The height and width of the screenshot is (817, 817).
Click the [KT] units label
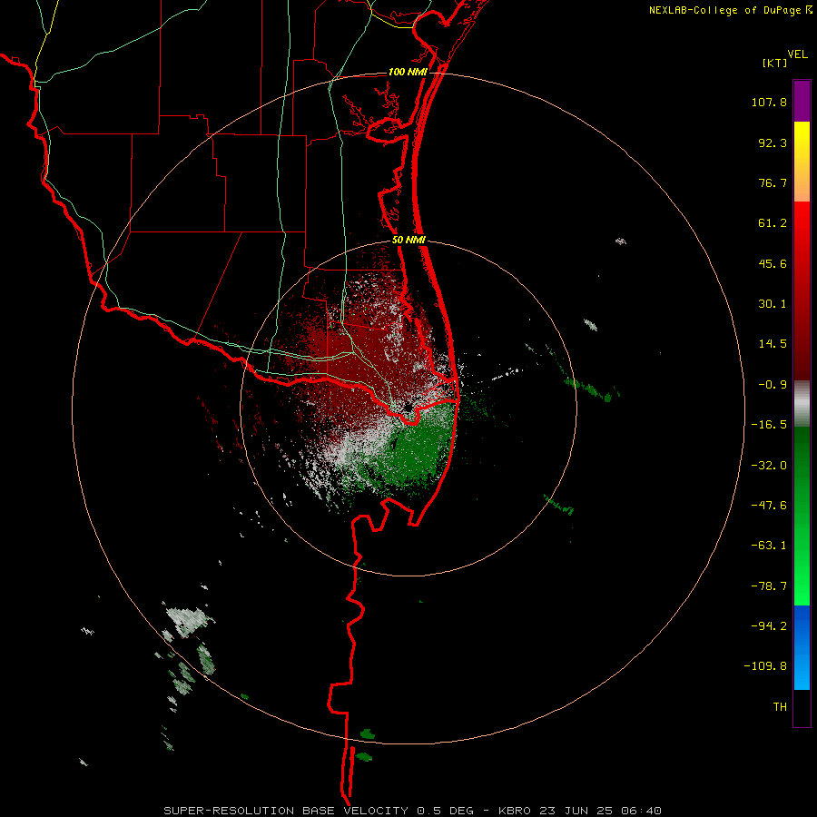click(x=775, y=63)
